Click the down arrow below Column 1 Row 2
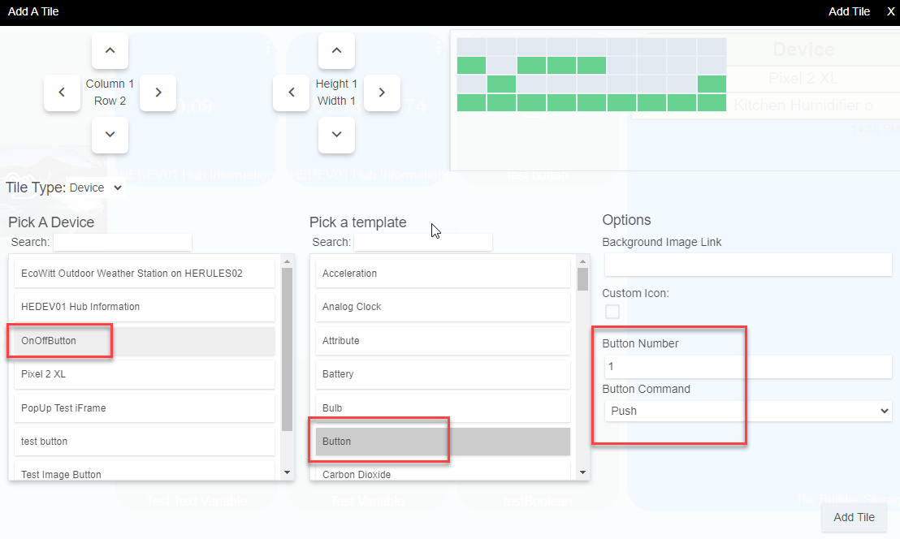Viewport: 900px width, 539px height. pos(110,135)
